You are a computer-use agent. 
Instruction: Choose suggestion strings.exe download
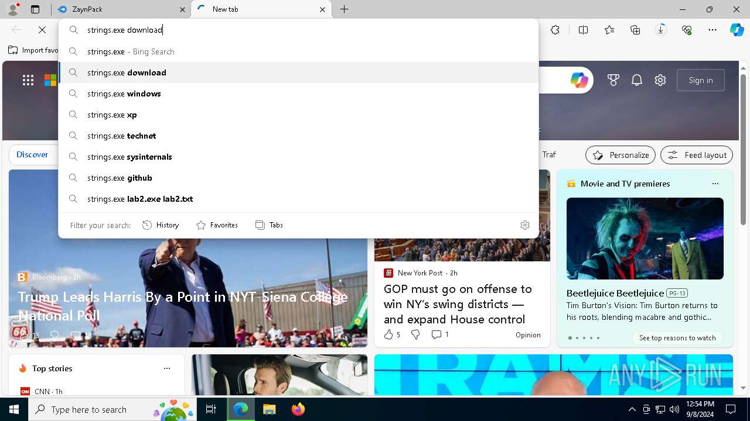pos(298,73)
